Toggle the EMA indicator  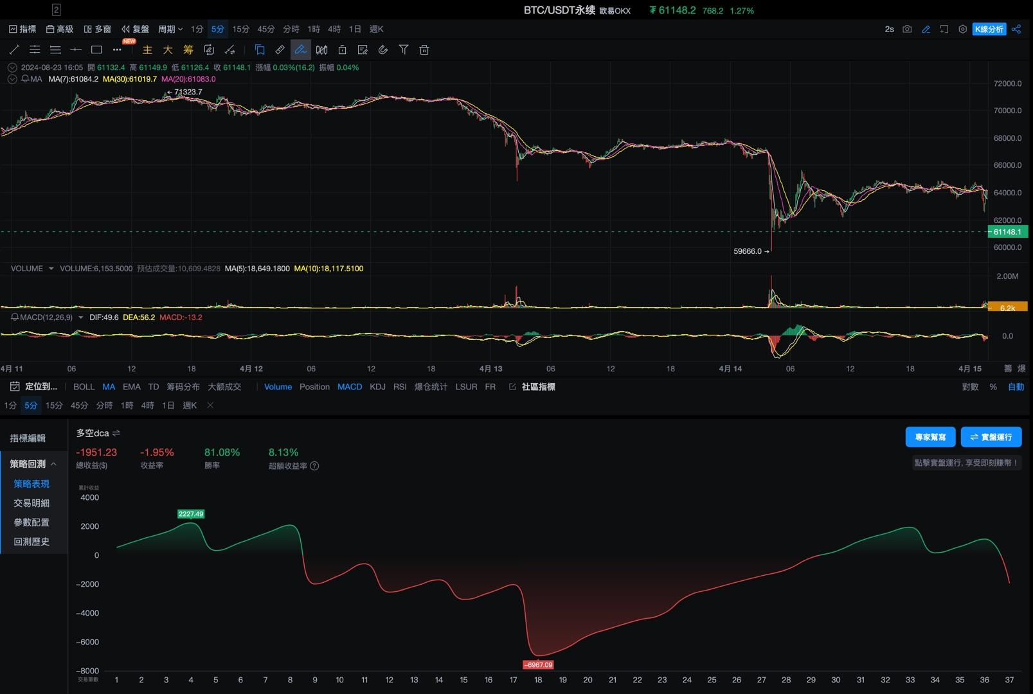(x=131, y=387)
